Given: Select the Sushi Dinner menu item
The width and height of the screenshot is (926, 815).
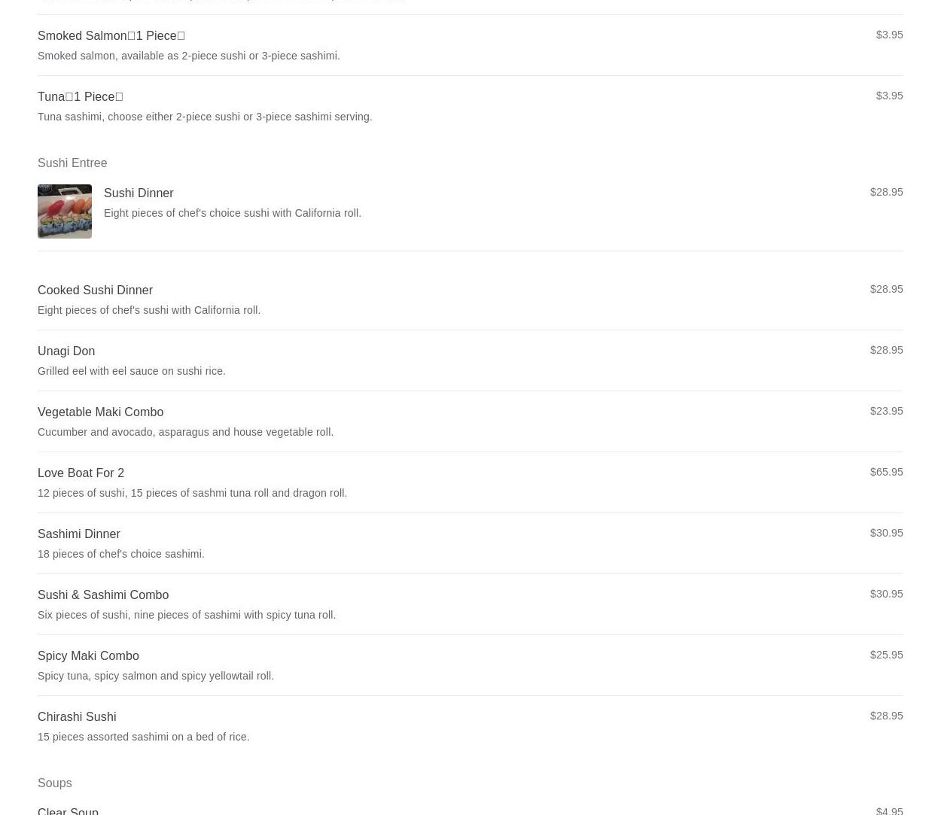Looking at the screenshot, I should click(x=470, y=211).
